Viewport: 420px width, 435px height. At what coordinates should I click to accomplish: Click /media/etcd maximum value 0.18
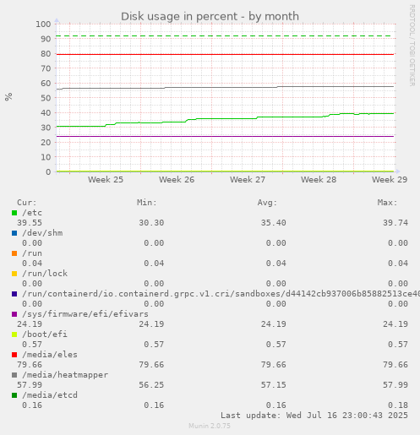(398, 405)
